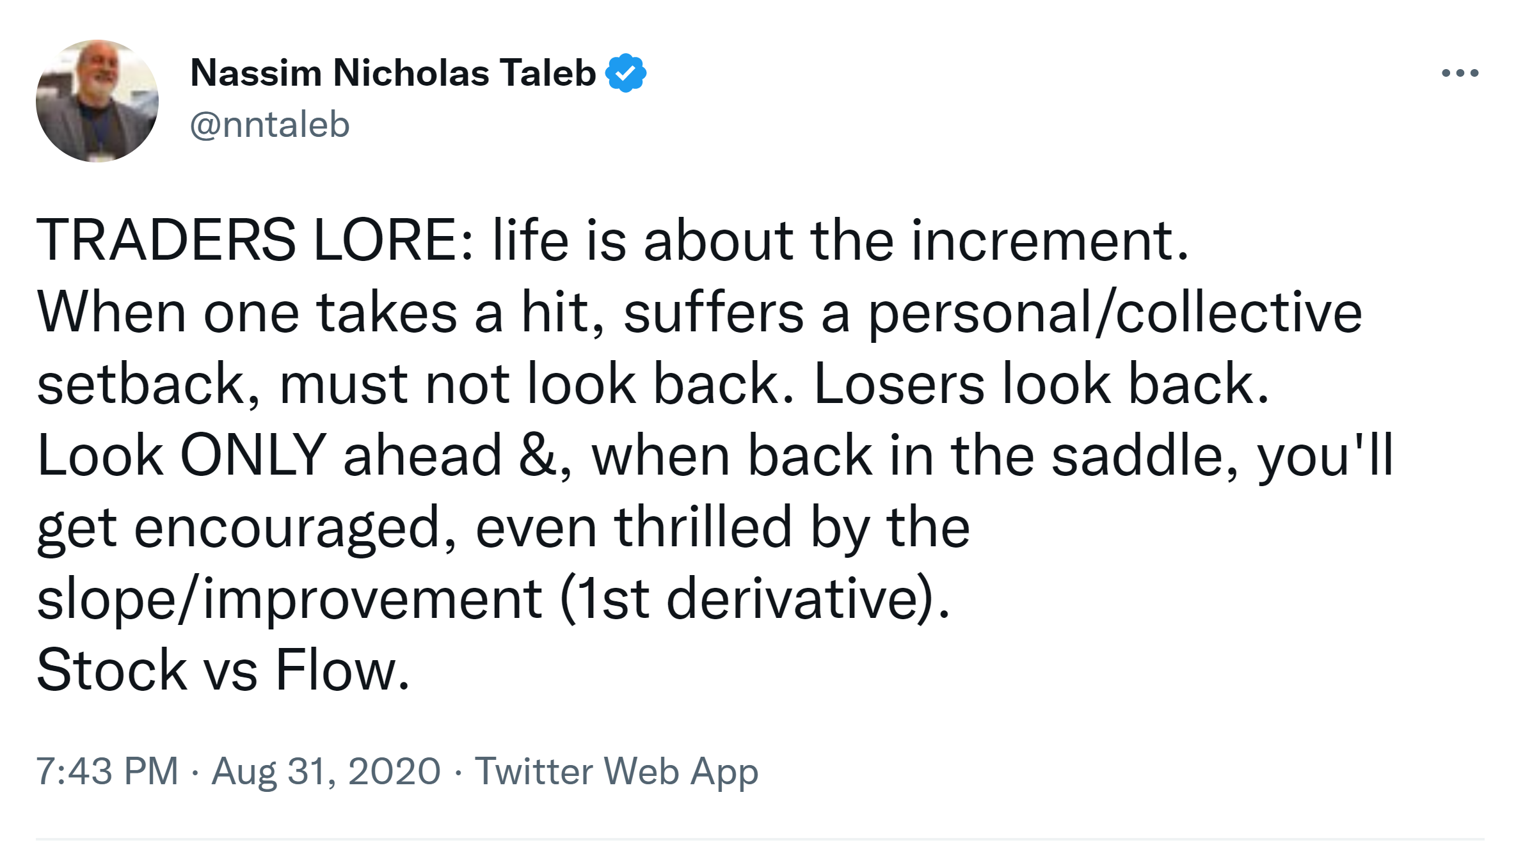Click the capitalized word ONLY
The image size is (1516, 861).
(253, 455)
